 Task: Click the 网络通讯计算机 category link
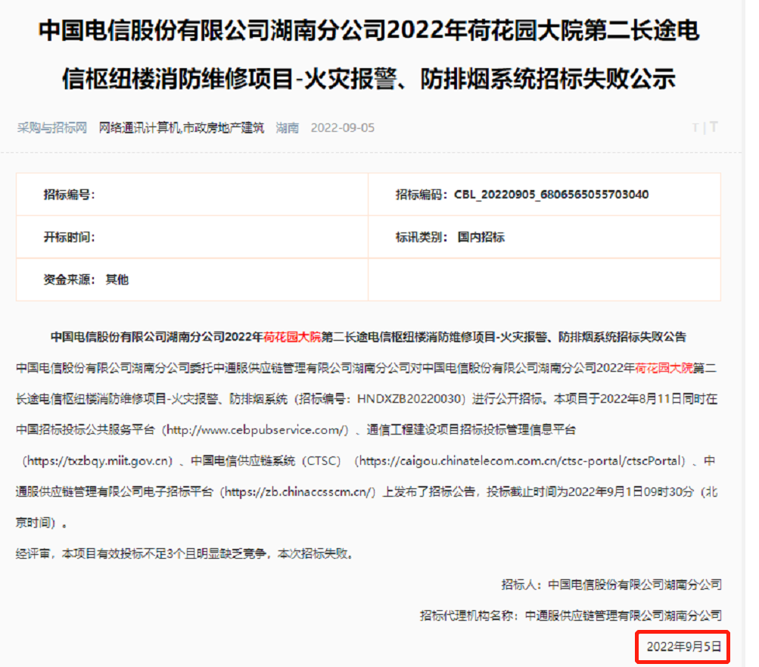pos(139,128)
